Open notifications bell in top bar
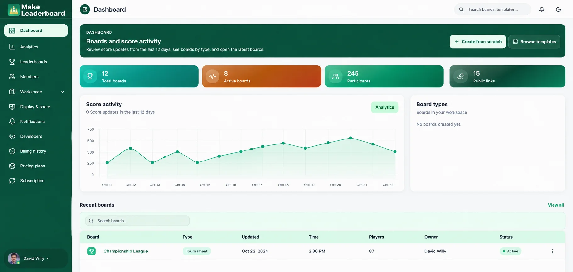573x272 pixels. [542, 9]
